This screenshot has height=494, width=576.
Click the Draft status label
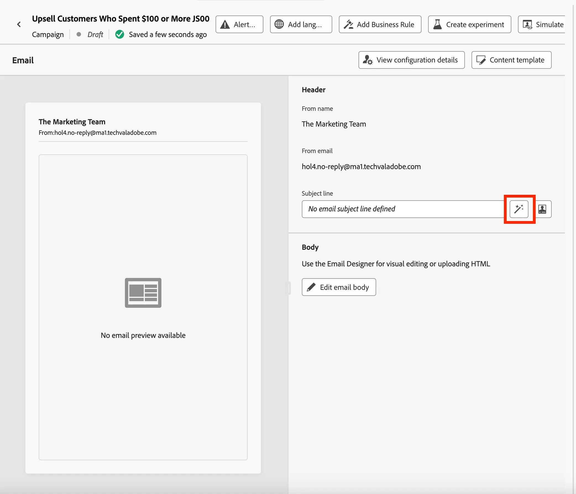click(95, 35)
